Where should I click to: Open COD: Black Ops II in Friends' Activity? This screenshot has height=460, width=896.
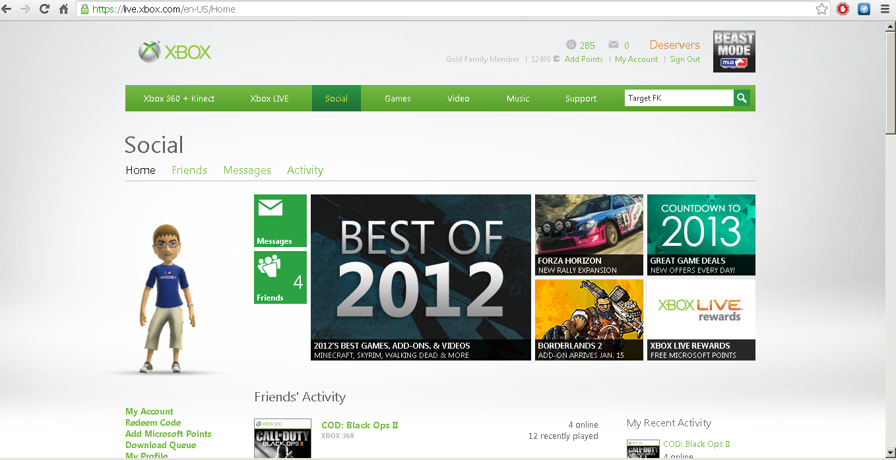coord(360,425)
